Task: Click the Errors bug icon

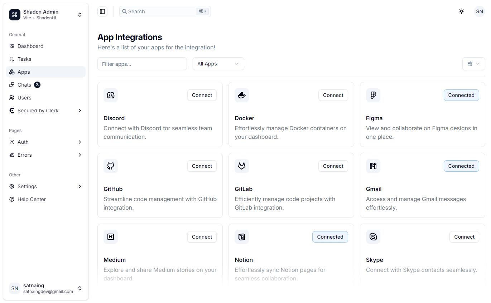Action: tap(12, 155)
